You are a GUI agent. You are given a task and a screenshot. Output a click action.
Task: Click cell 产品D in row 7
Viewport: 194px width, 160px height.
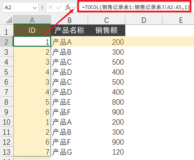[x=69, y=91]
